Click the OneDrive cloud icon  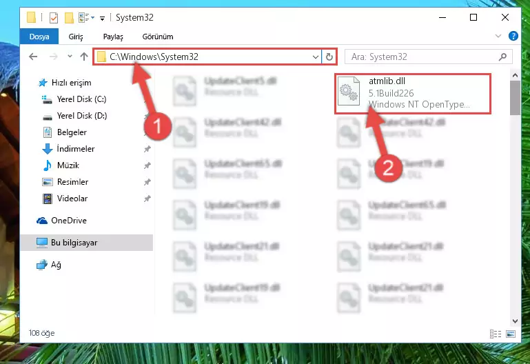[42, 221]
